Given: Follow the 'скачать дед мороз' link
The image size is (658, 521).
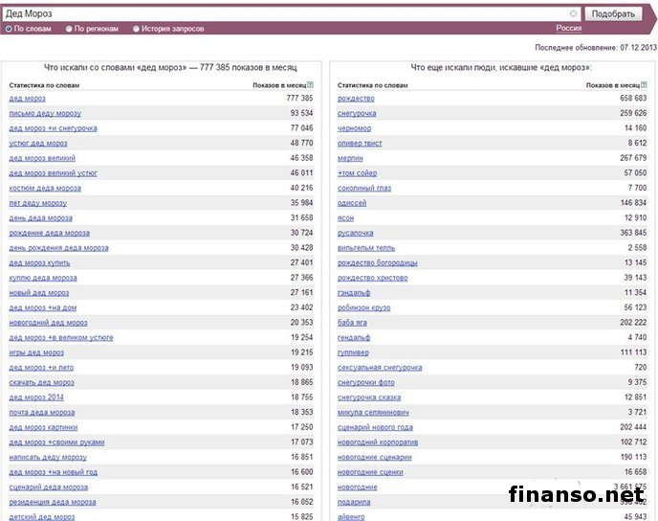Looking at the screenshot, I should tap(41, 382).
